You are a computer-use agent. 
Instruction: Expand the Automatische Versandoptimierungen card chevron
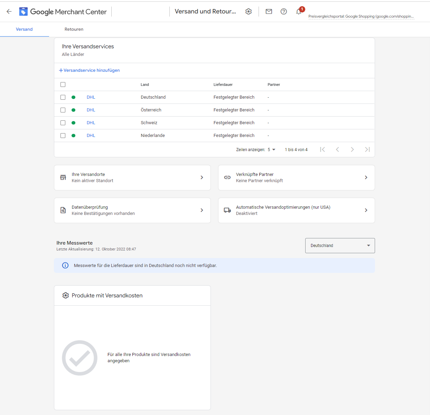tap(366, 210)
